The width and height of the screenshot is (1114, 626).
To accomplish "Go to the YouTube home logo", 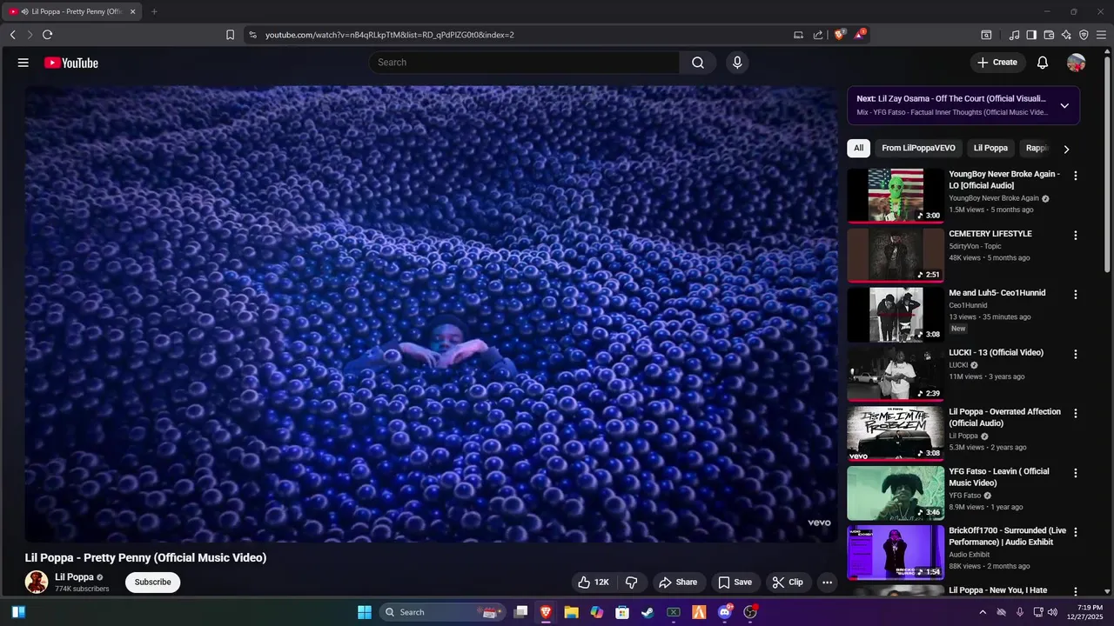I will pos(71,63).
